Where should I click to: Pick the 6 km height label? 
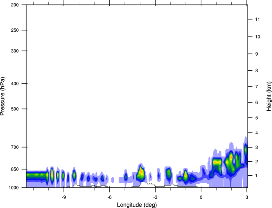click(x=257, y=102)
